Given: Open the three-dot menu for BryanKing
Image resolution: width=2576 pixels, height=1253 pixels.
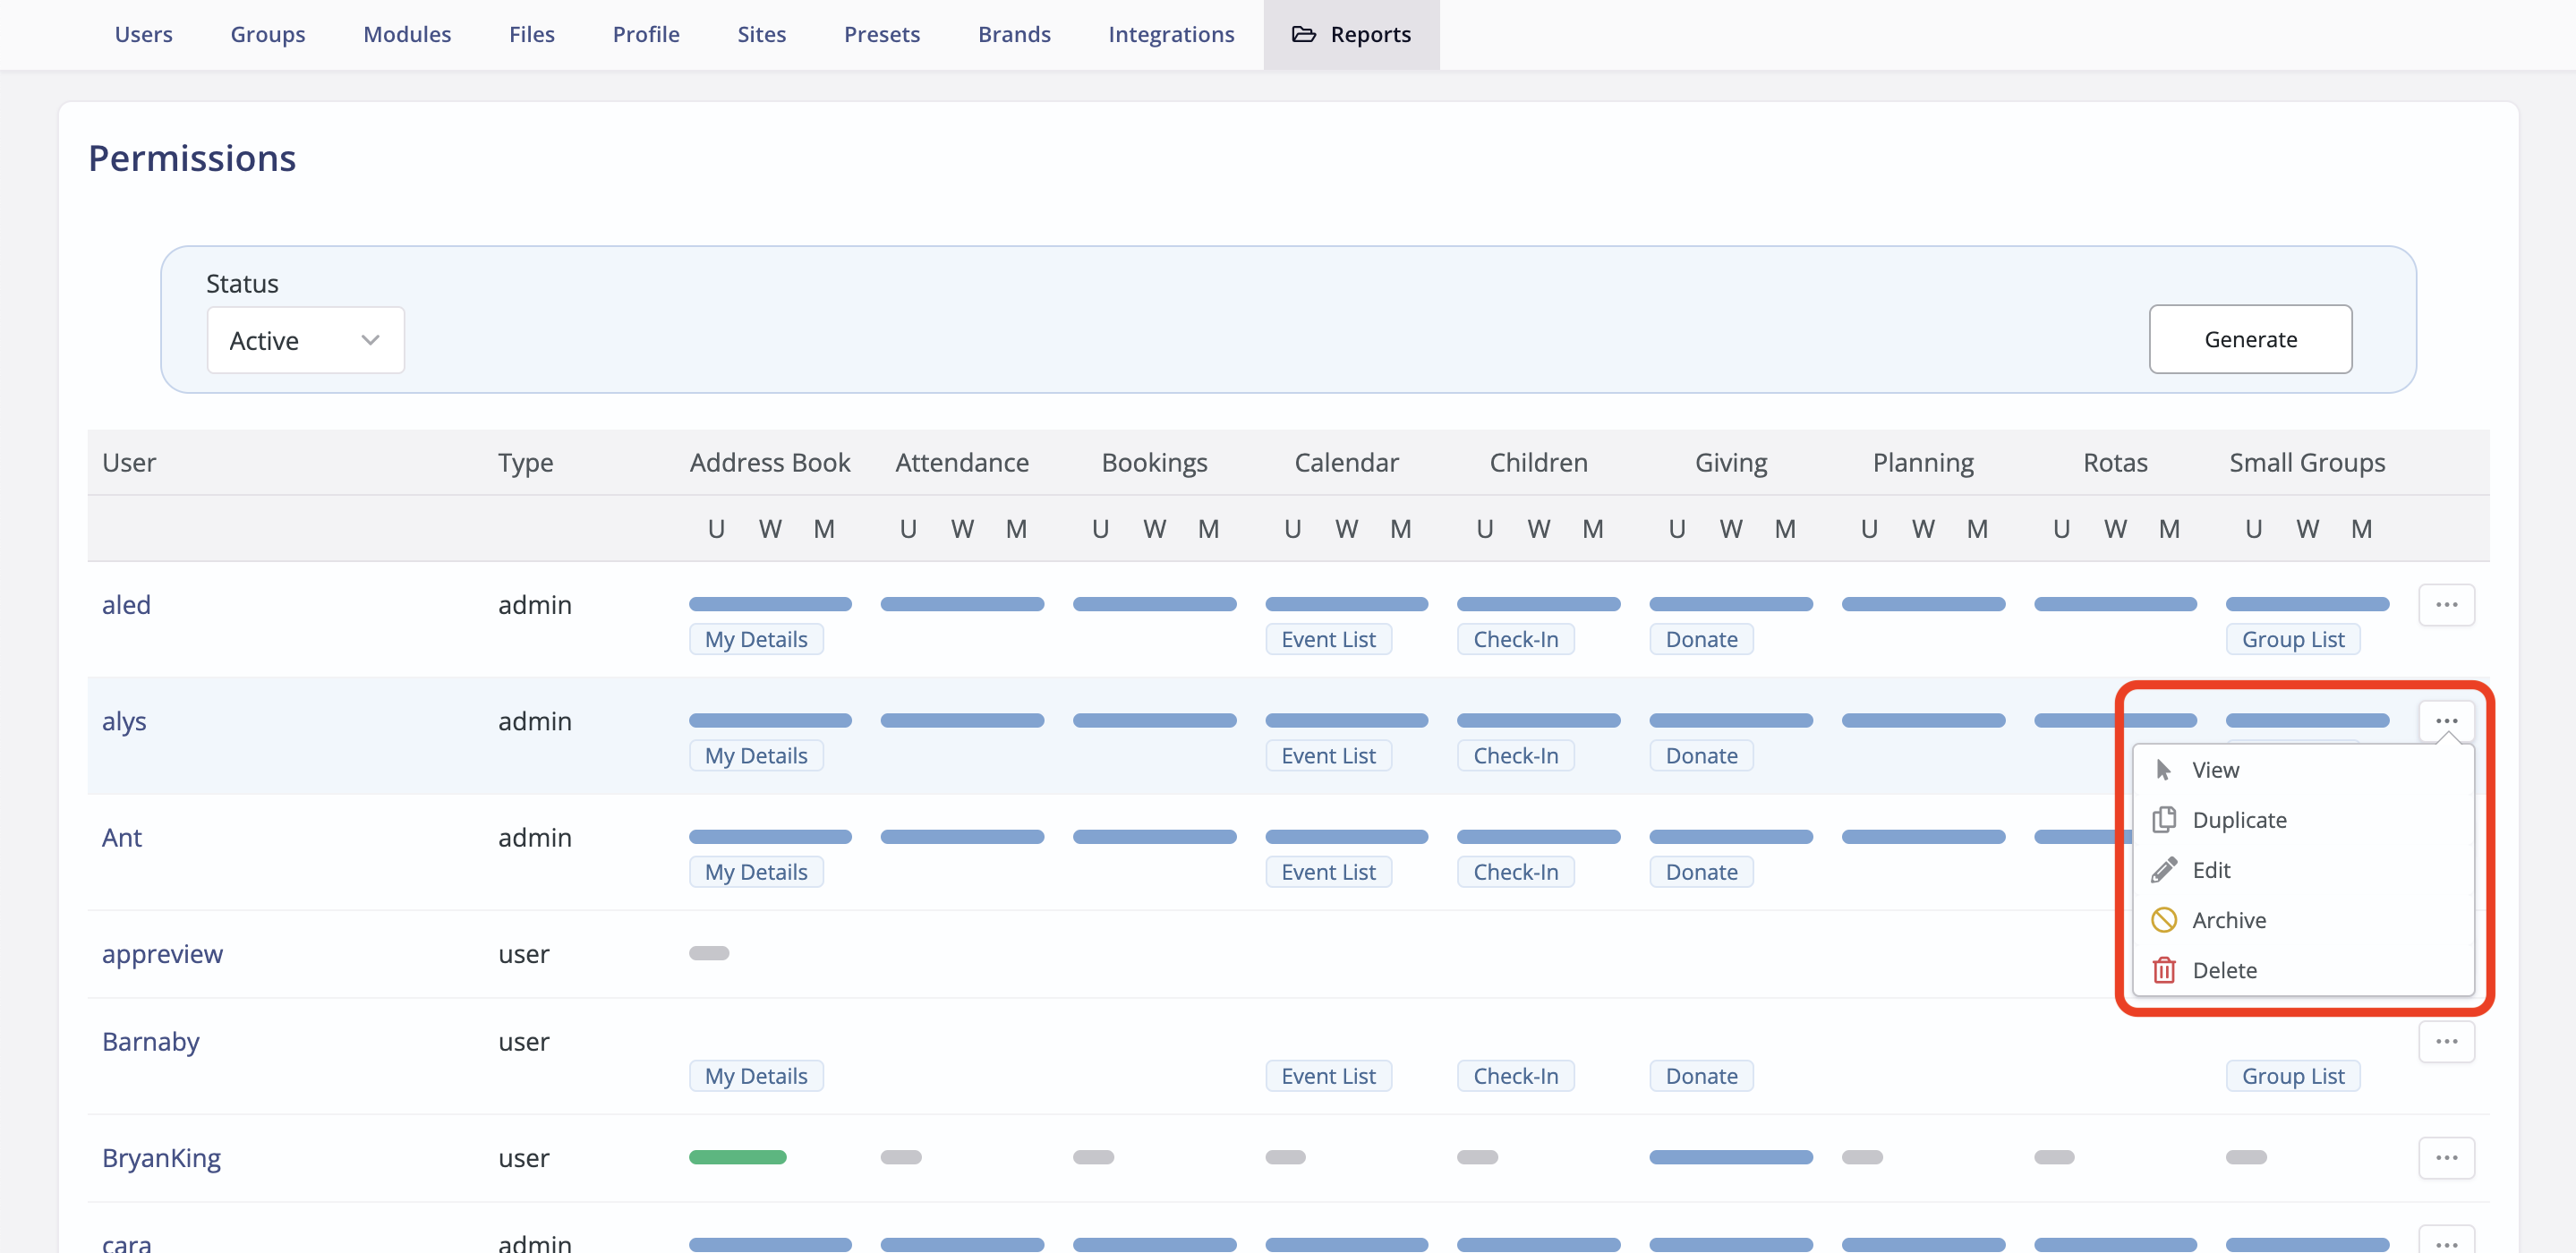Looking at the screenshot, I should (x=2447, y=1157).
